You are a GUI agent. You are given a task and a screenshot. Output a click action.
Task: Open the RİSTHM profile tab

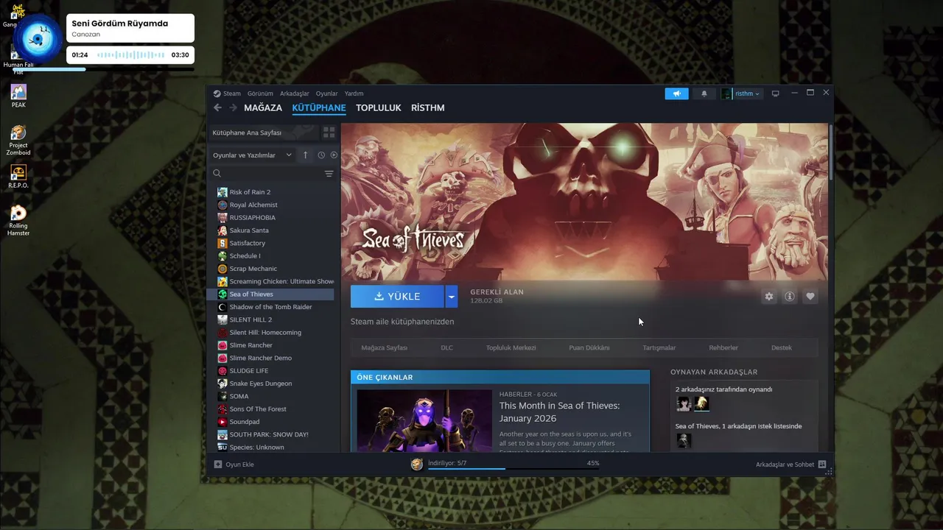[x=428, y=107]
